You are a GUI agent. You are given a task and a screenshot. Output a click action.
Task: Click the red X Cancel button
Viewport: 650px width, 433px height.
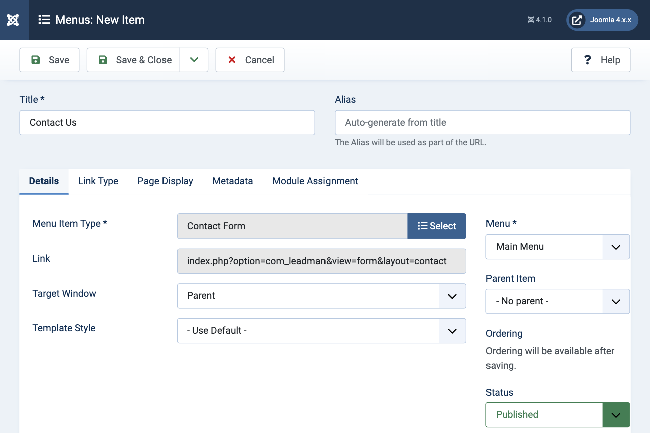tap(250, 60)
